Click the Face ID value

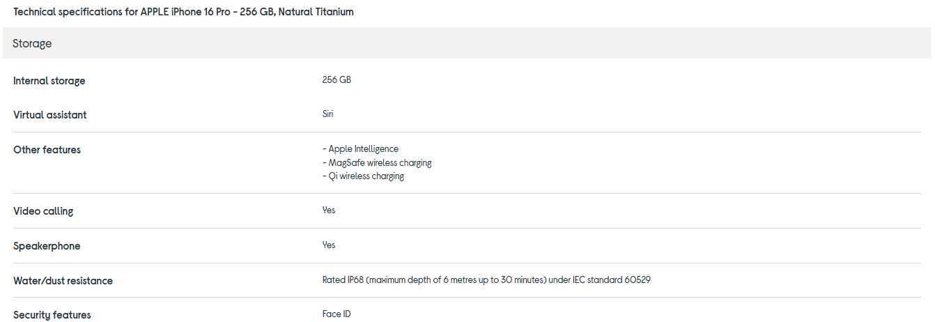click(337, 314)
